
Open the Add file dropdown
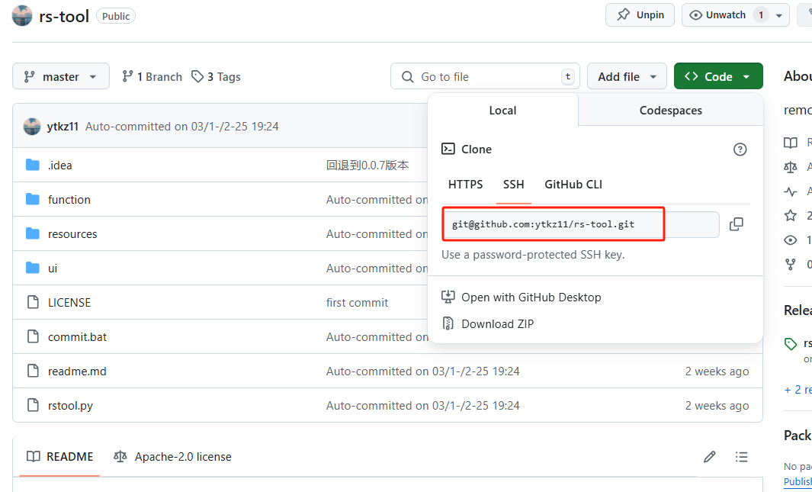(627, 76)
